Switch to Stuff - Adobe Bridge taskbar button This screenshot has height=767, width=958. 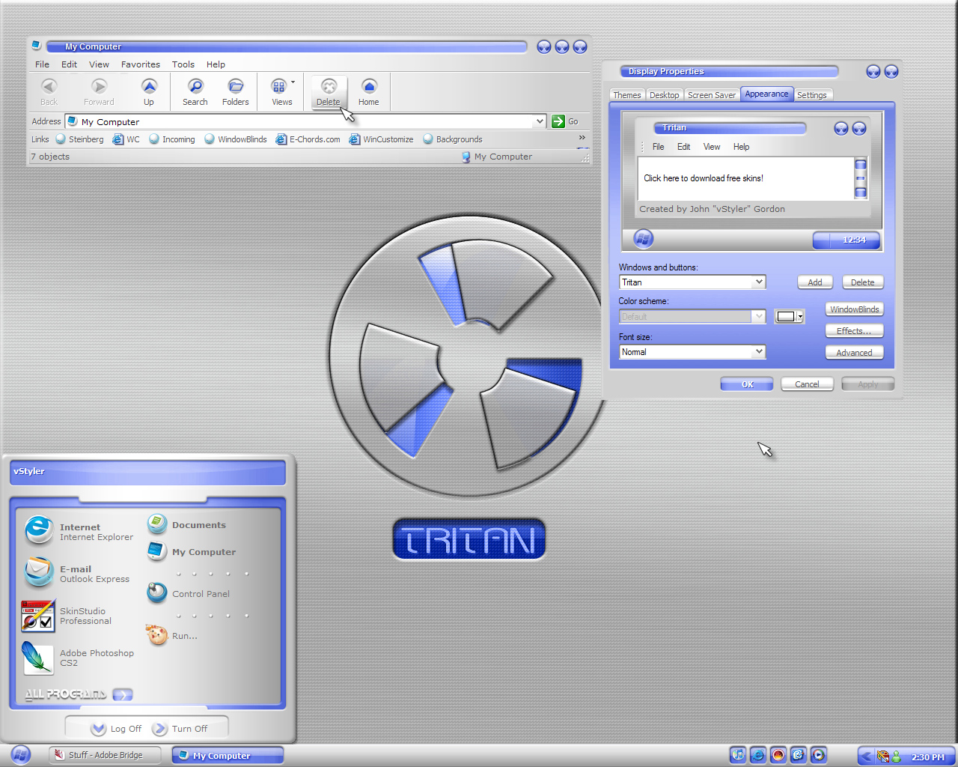click(105, 755)
